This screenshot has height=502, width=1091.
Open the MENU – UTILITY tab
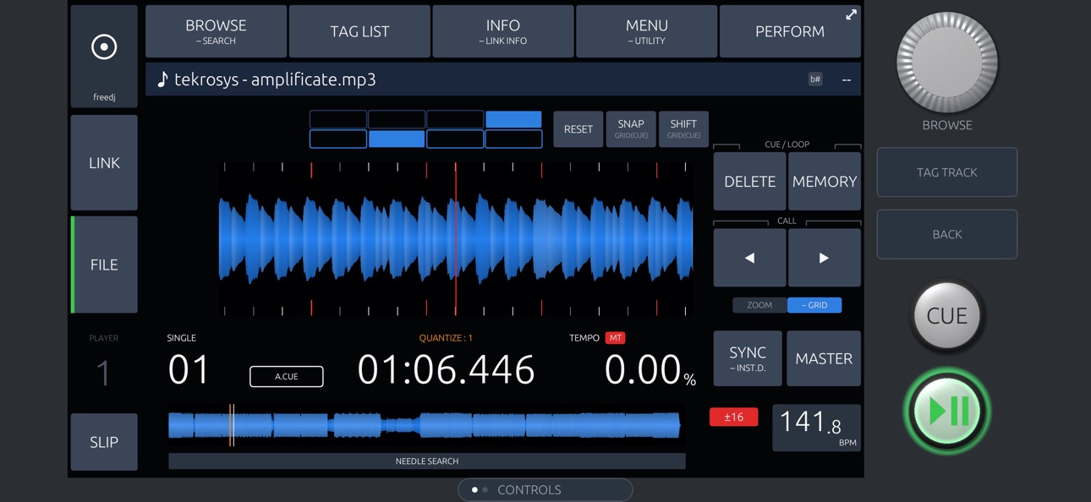pyautogui.click(x=646, y=31)
